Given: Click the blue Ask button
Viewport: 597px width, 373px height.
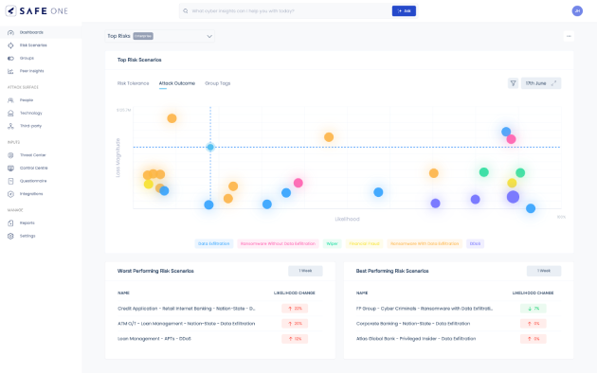Looking at the screenshot, I should tap(404, 11).
